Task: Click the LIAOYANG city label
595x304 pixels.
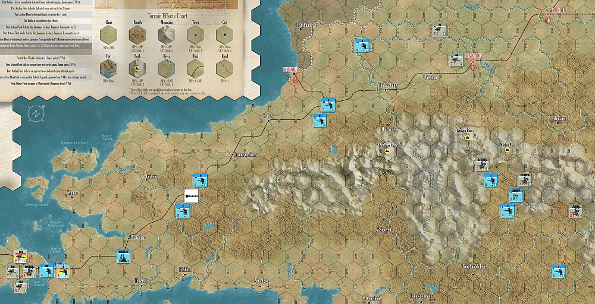Action: pyautogui.click(x=473, y=55)
